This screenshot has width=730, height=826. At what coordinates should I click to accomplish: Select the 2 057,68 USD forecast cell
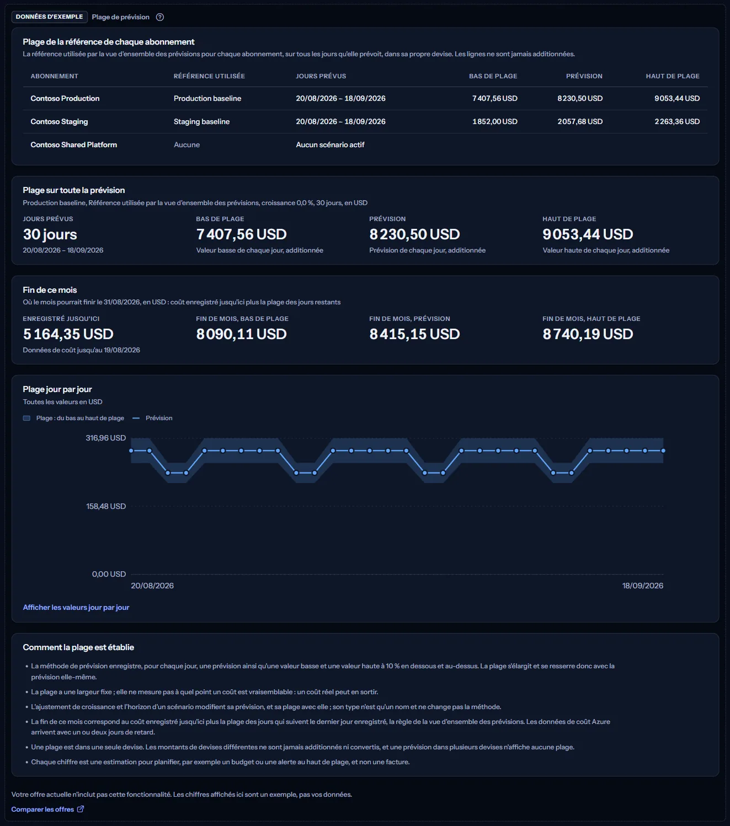(580, 121)
